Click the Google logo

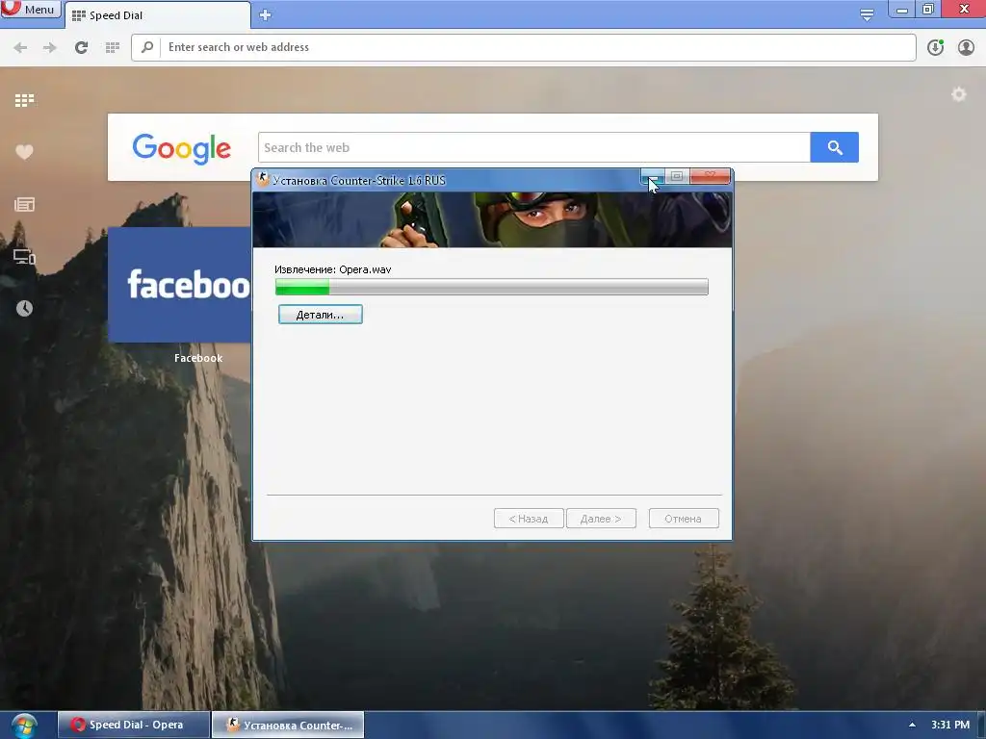pos(182,148)
